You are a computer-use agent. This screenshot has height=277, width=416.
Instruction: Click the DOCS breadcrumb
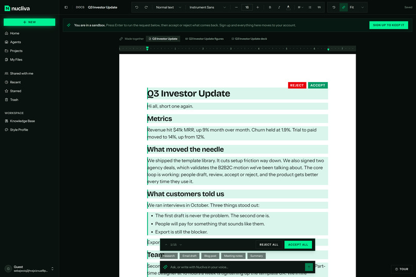coord(80,7)
